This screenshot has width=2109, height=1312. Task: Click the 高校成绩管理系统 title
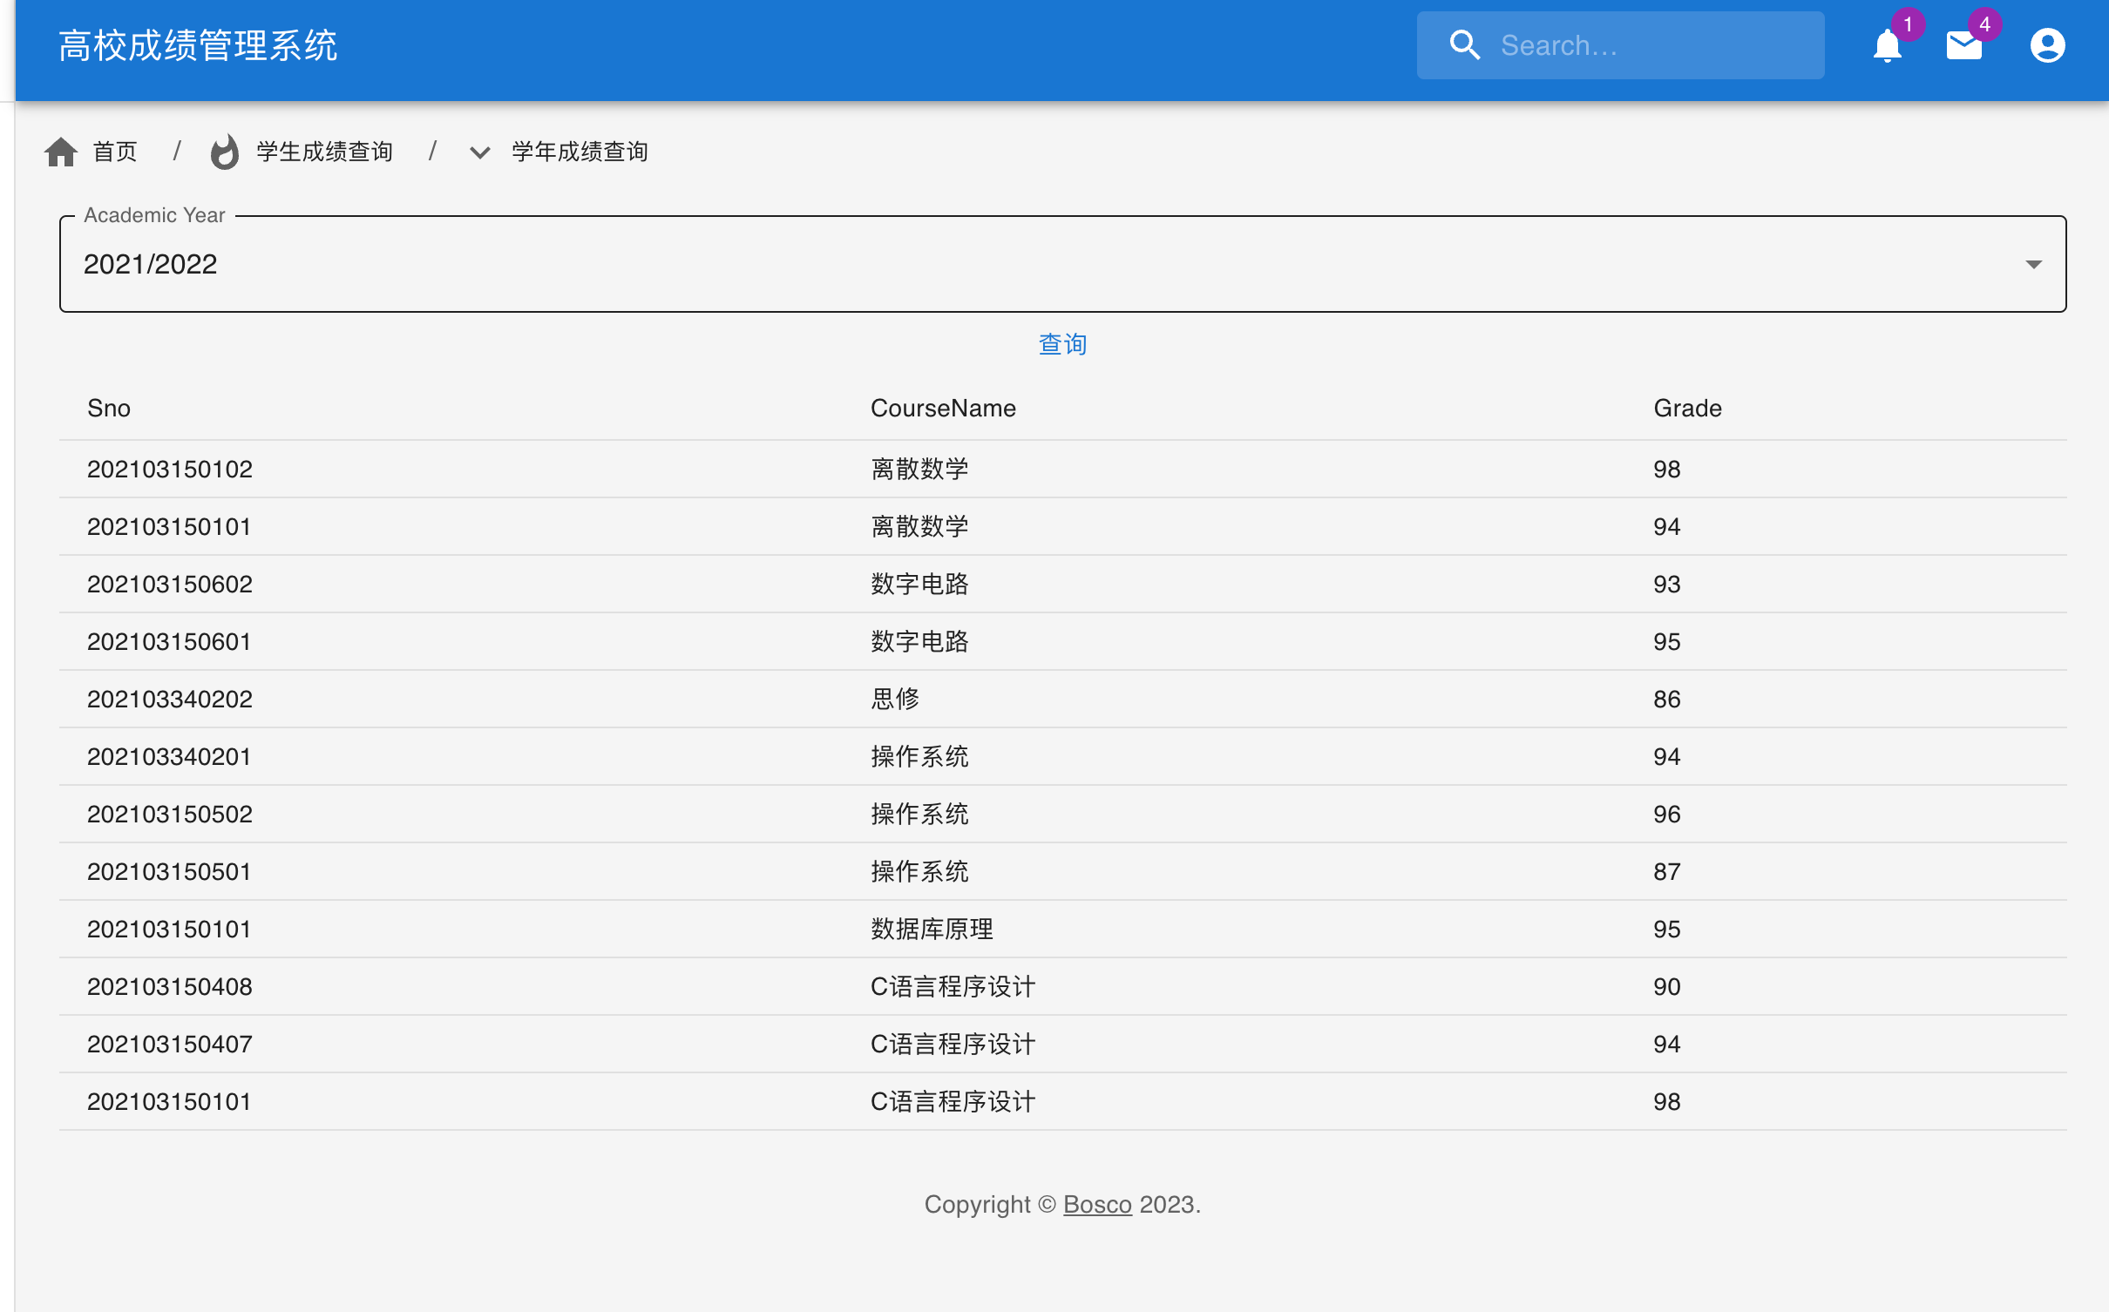(x=198, y=45)
